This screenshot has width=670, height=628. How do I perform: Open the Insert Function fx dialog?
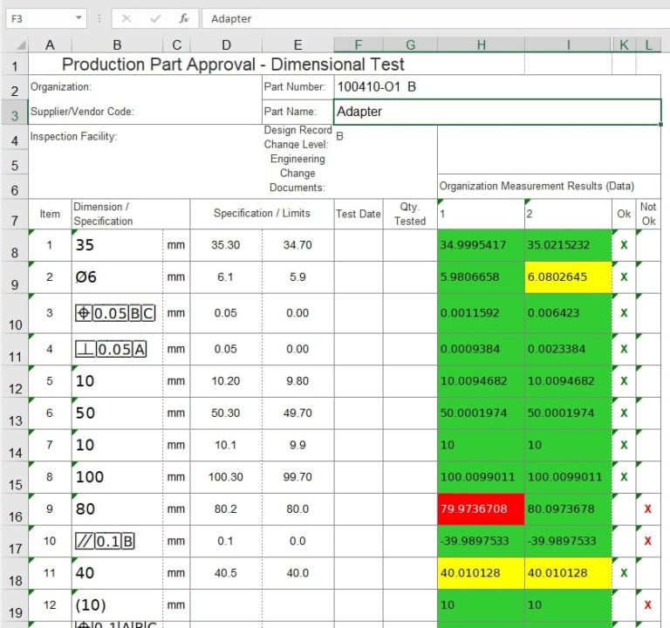coord(183,18)
